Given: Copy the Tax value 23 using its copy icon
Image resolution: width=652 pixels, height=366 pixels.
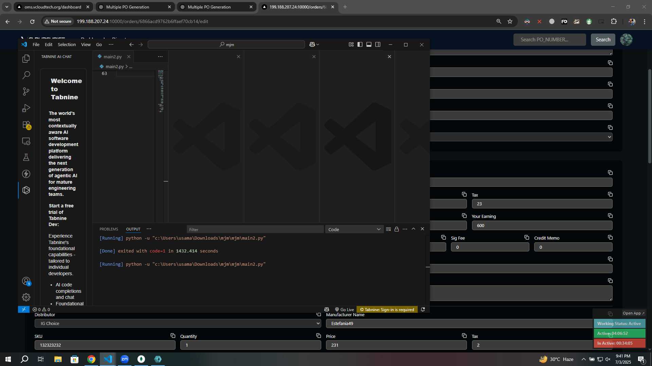Looking at the screenshot, I should coord(610,194).
